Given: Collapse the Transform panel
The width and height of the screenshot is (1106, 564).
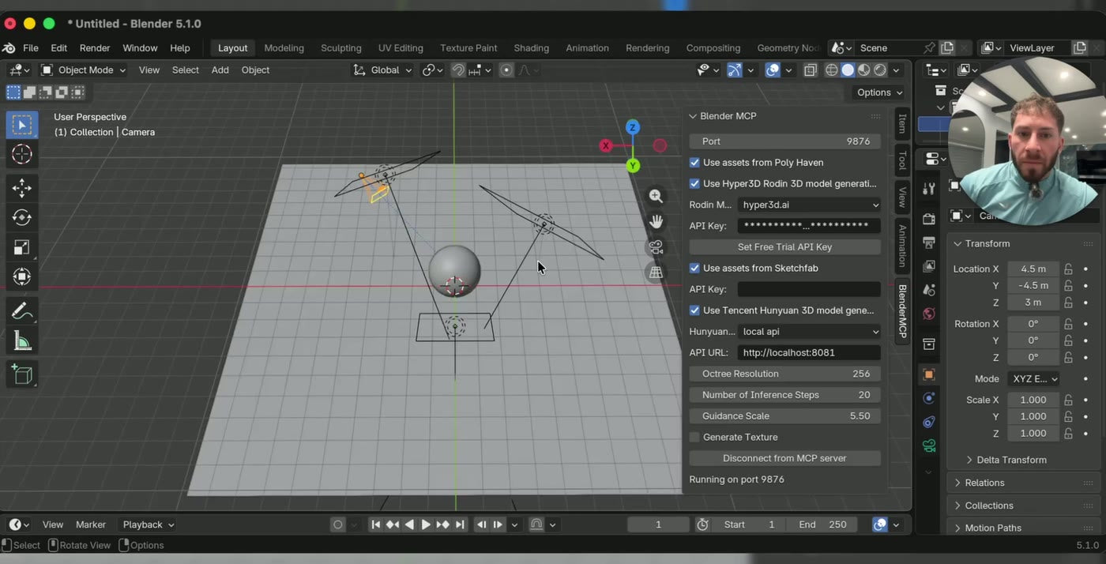Looking at the screenshot, I should (x=957, y=243).
